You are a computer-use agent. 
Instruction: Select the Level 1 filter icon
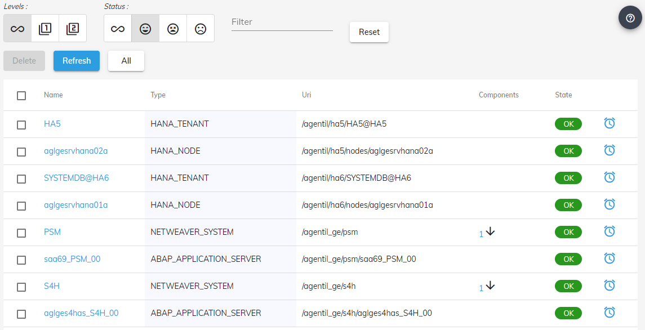(x=45, y=28)
